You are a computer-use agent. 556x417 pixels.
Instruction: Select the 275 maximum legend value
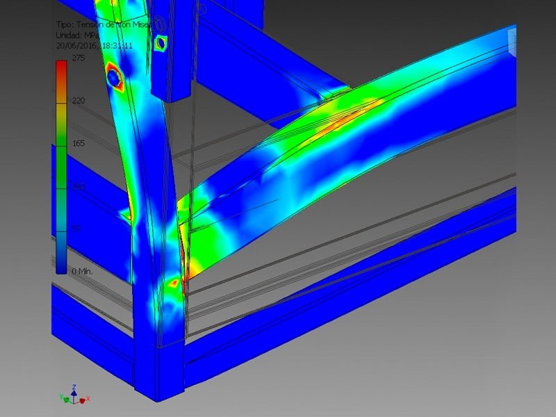[77, 58]
